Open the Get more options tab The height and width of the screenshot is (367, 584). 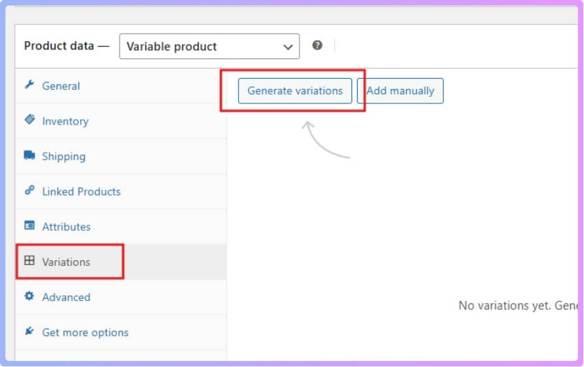pyautogui.click(x=120, y=332)
